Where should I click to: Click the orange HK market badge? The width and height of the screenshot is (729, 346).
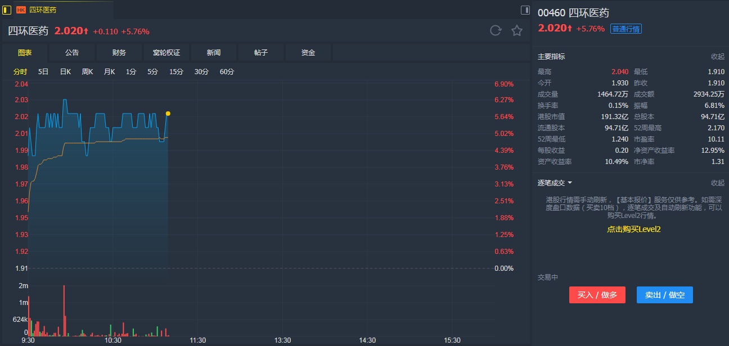pyautogui.click(x=21, y=10)
